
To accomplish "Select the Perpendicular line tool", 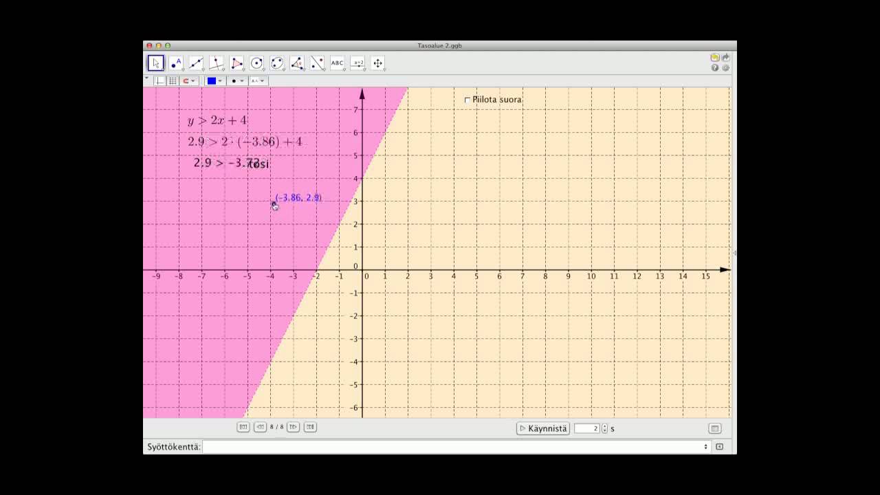I will pos(217,63).
